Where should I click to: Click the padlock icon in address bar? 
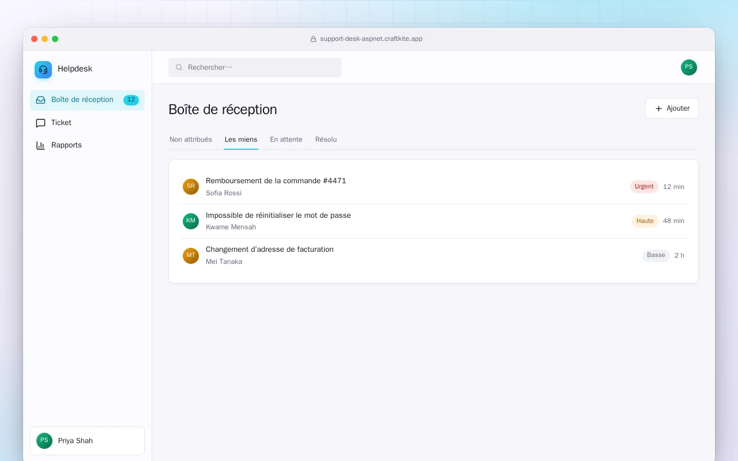pyautogui.click(x=314, y=39)
